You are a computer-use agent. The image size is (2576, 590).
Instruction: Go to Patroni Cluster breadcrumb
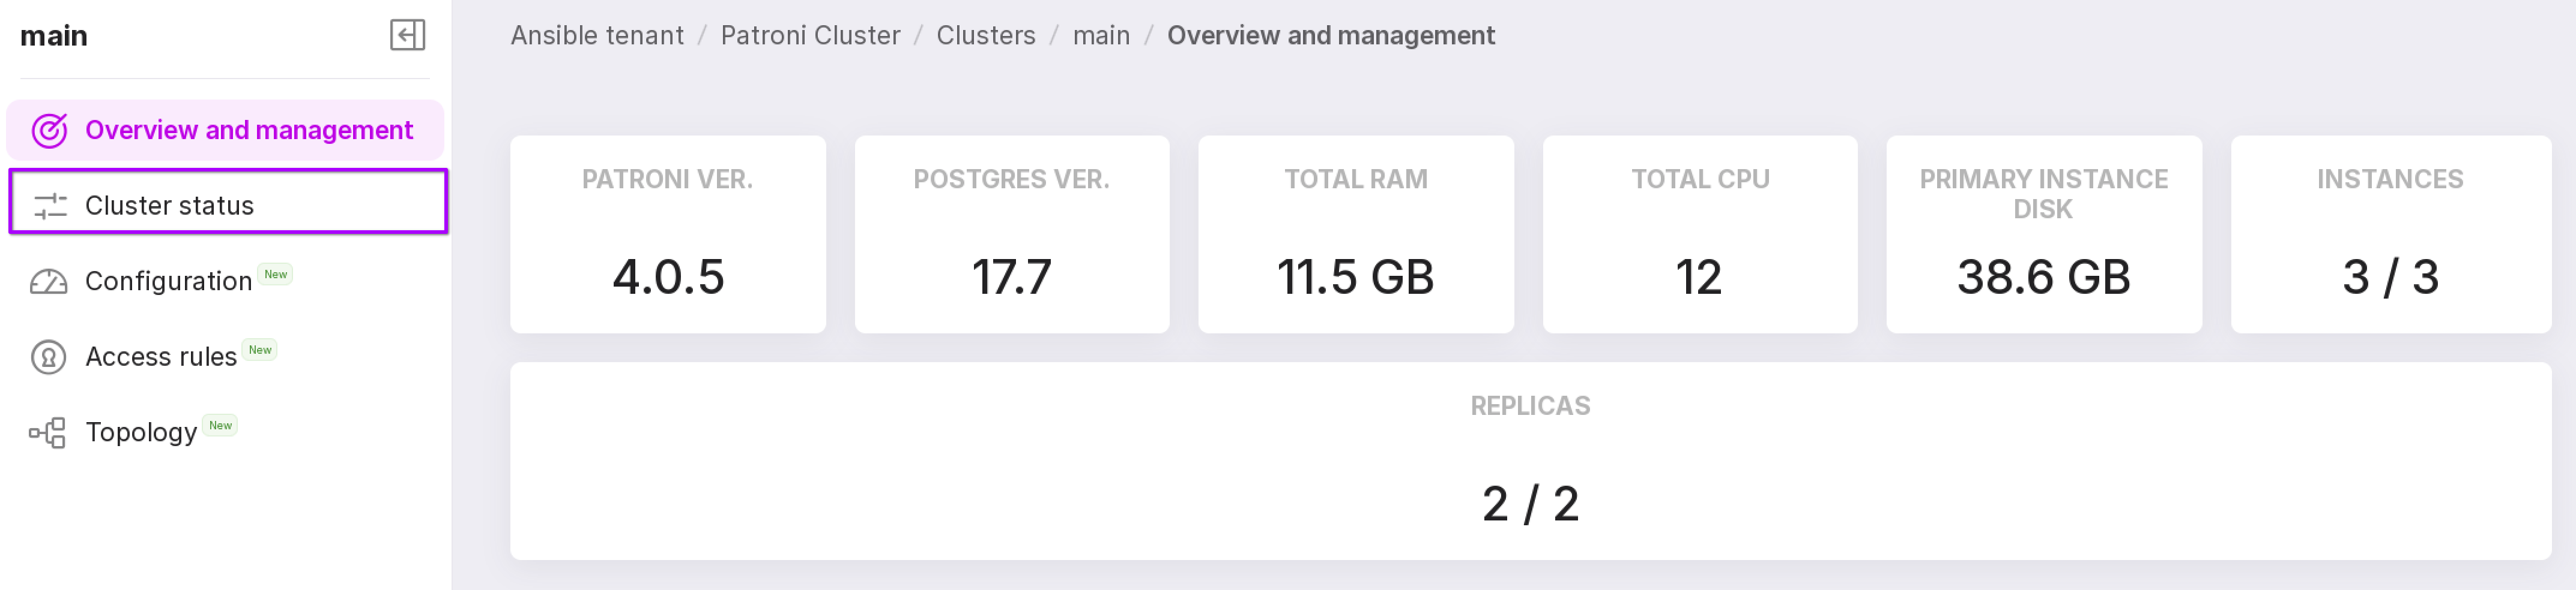pyautogui.click(x=810, y=36)
